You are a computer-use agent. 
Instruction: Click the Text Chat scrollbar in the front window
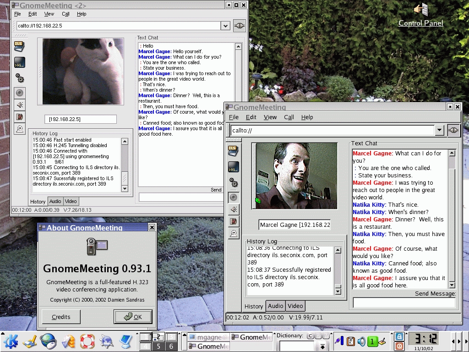pos(452,218)
